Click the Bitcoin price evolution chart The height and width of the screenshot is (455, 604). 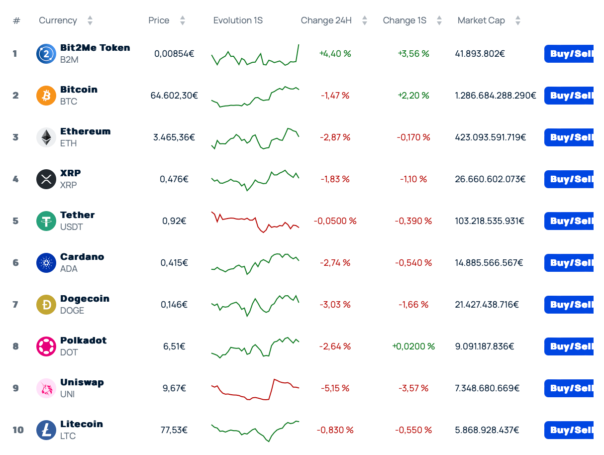coord(255,96)
